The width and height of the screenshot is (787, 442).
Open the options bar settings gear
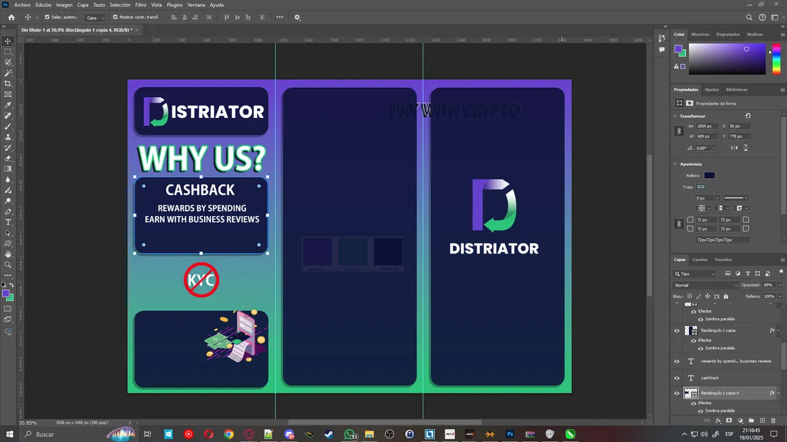[x=297, y=17]
